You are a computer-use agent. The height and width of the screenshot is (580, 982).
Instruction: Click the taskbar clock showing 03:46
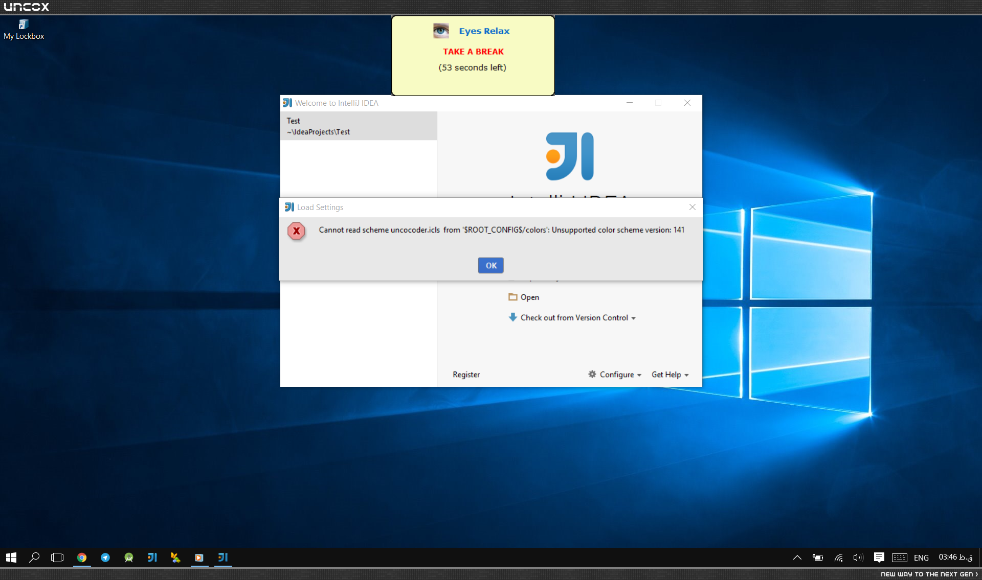955,557
